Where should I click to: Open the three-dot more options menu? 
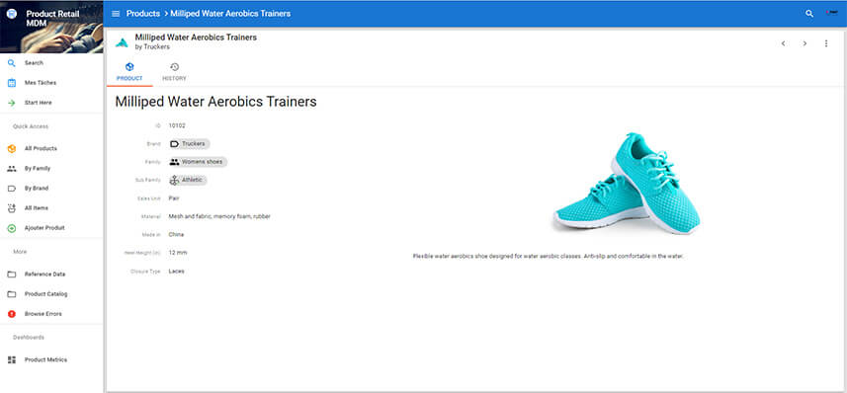point(826,43)
